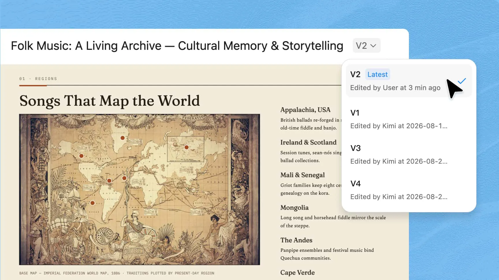Screen dimensions: 499x280
Task: Open the Imperial Federation world map image
Action: 139,189
